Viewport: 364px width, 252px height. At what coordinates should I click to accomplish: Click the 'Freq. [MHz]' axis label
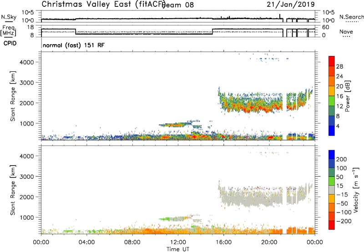9,31
